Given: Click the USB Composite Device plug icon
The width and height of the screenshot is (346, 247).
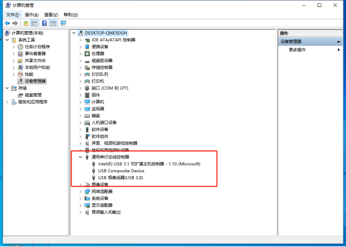Looking at the screenshot, I should tap(94, 171).
